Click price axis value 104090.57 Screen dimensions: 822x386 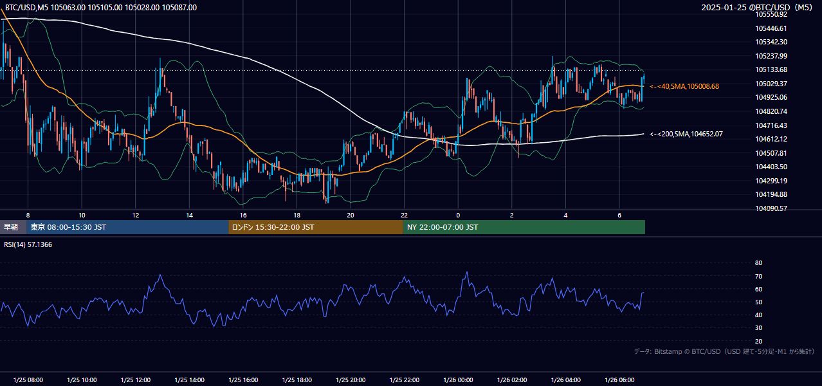771,208
